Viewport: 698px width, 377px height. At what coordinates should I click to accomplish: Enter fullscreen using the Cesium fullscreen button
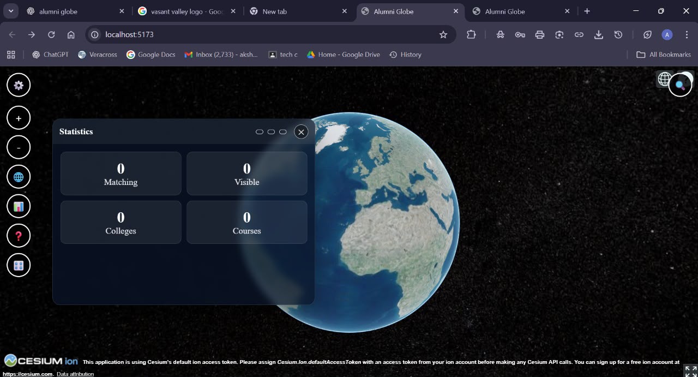pos(690,370)
